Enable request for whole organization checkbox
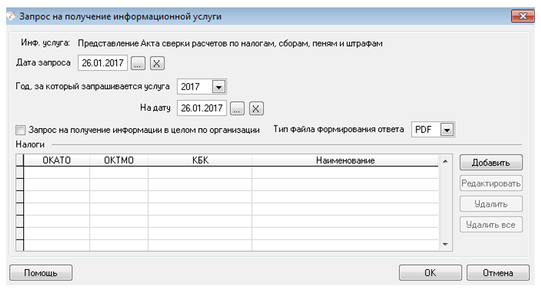541x295 pixels. [21, 130]
